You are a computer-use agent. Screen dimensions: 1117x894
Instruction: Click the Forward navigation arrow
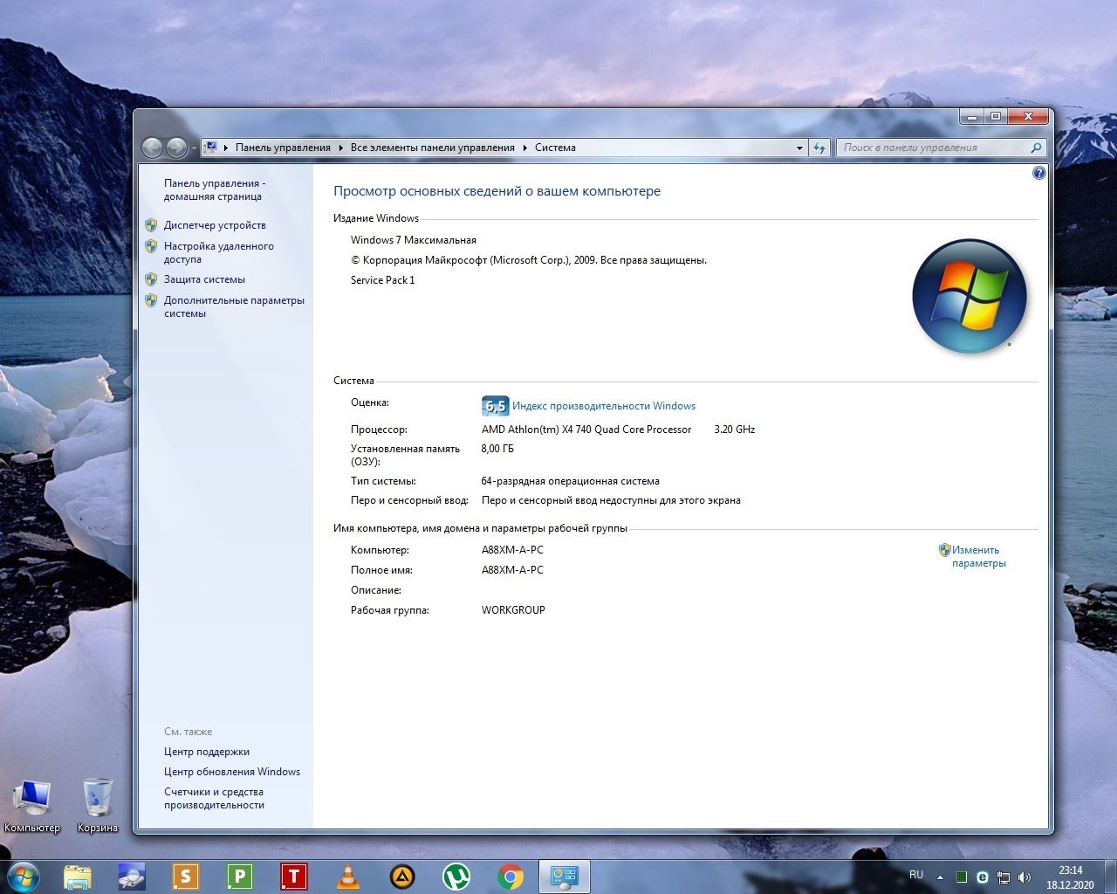176,148
